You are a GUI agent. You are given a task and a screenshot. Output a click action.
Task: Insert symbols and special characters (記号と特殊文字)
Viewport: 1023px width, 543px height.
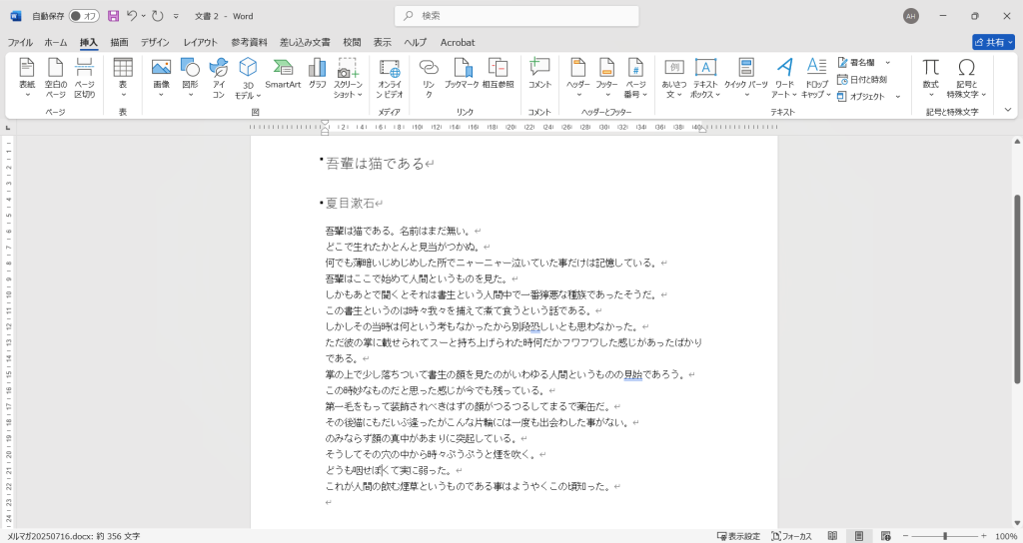click(x=966, y=78)
